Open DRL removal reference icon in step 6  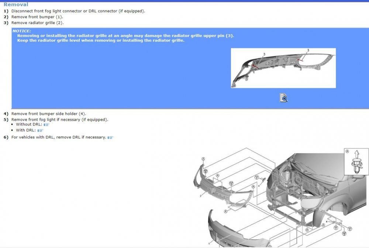[x=110, y=137]
